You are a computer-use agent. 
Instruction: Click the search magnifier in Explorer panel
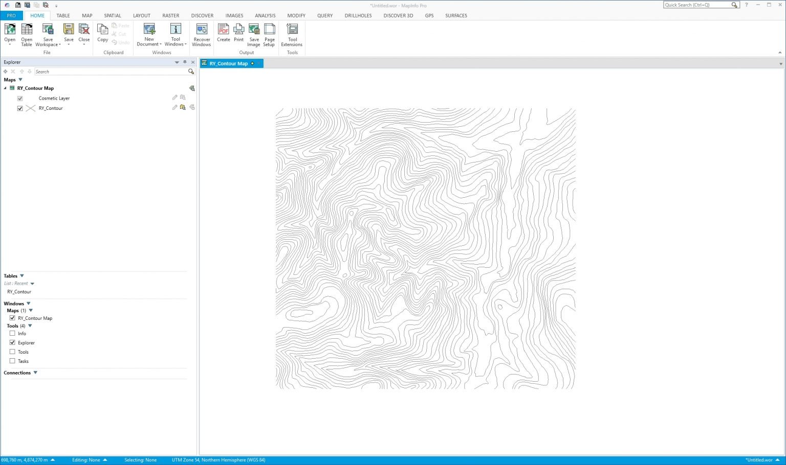[x=191, y=72]
